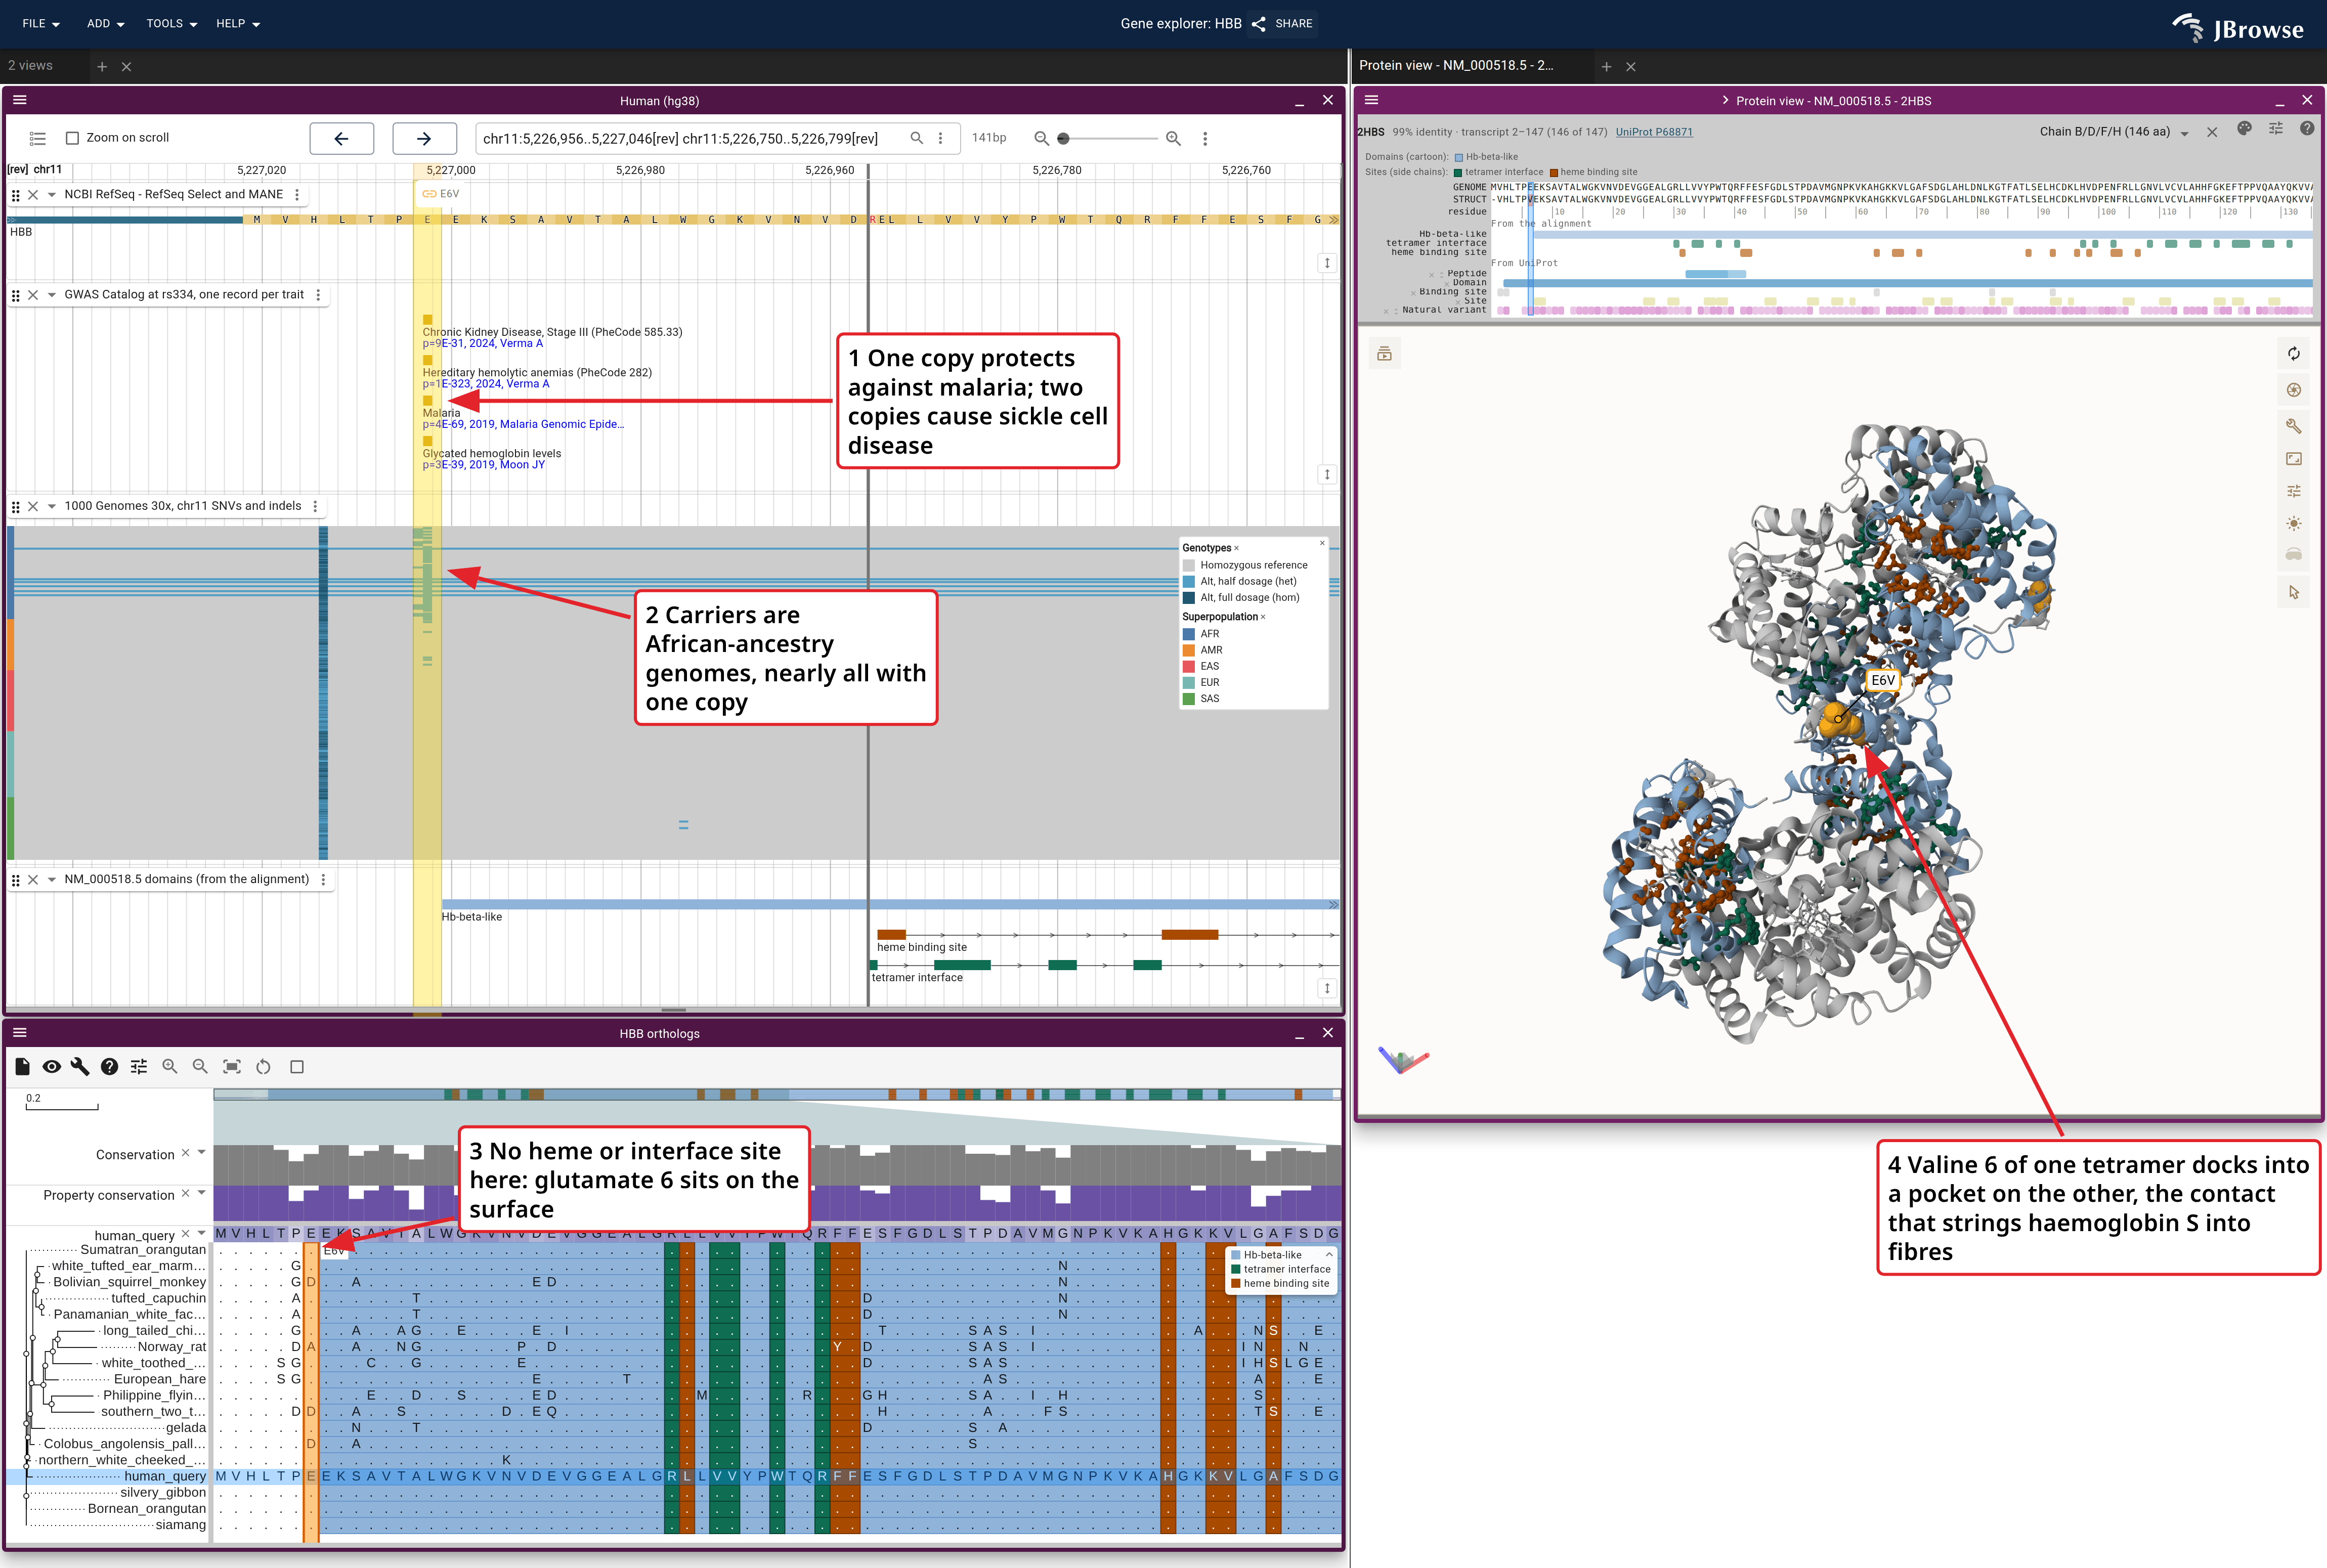Dismiss the Genotypes legend section X
Image resolution: width=2327 pixels, height=1568 pixels.
(x=1237, y=548)
